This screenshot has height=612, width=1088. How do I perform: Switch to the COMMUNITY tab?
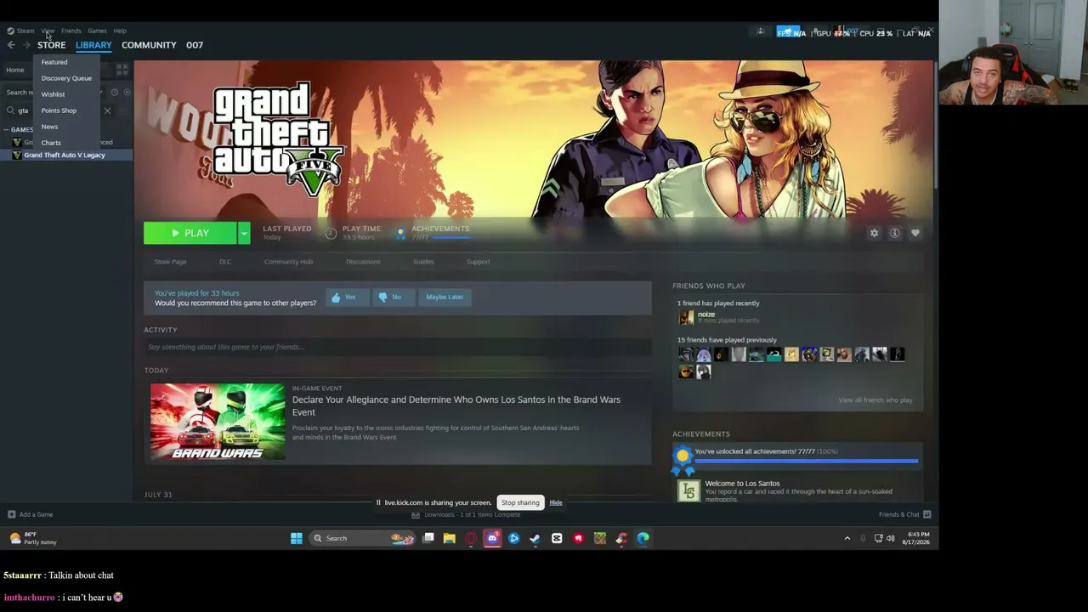[x=149, y=45]
